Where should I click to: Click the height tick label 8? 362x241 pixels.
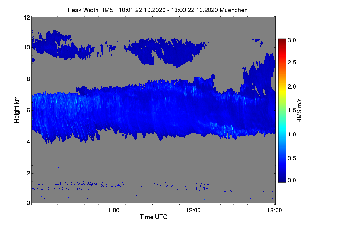28,79
